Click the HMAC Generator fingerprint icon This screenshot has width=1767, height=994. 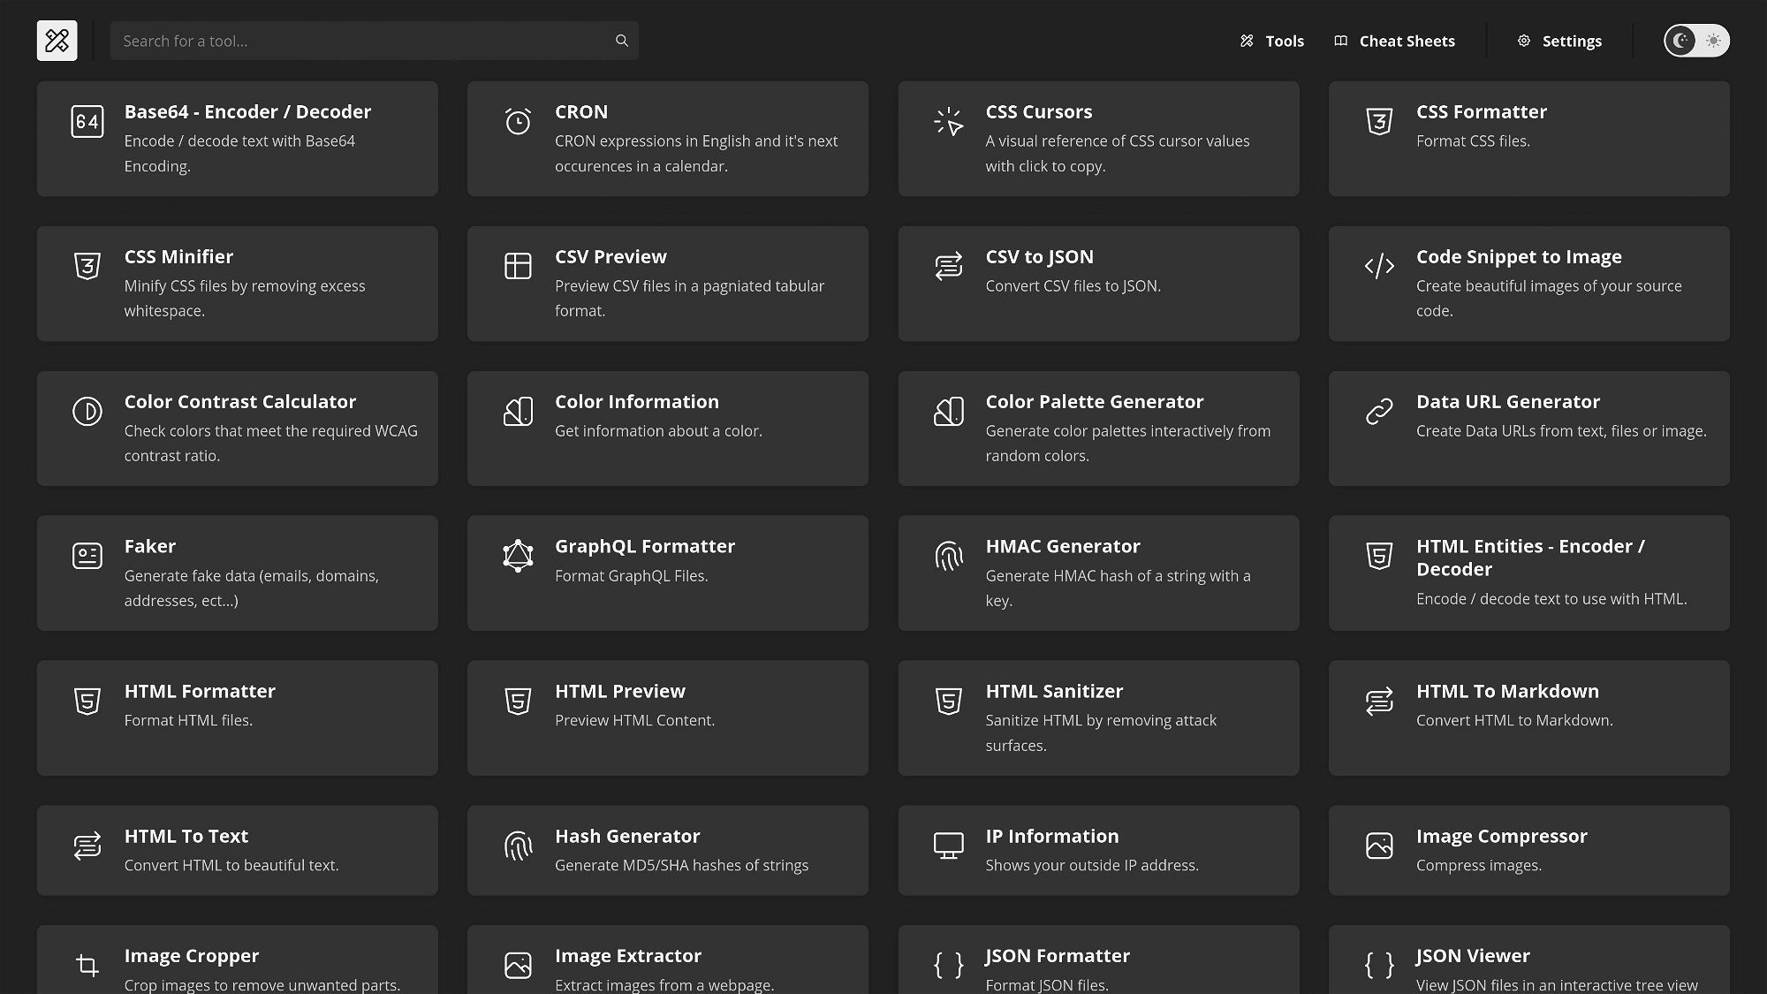pyautogui.click(x=948, y=556)
